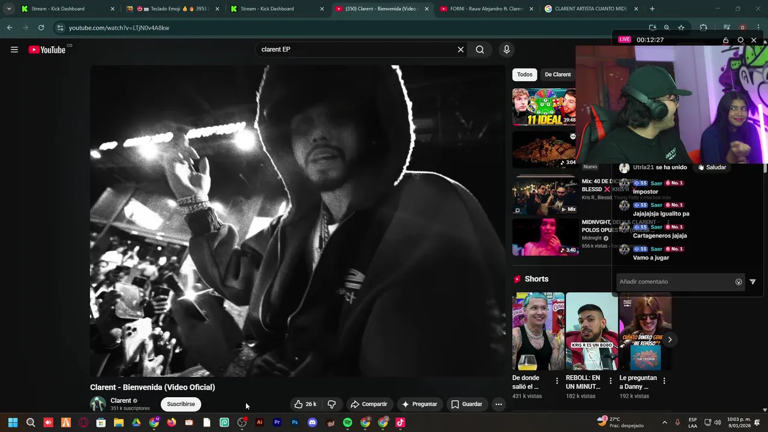Click the Preguntar AI button
The image size is (768, 432).
[419, 404]
